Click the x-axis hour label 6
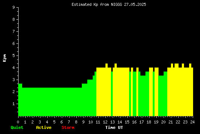Viewport: 200px width, 134px height. pos(61,122)
